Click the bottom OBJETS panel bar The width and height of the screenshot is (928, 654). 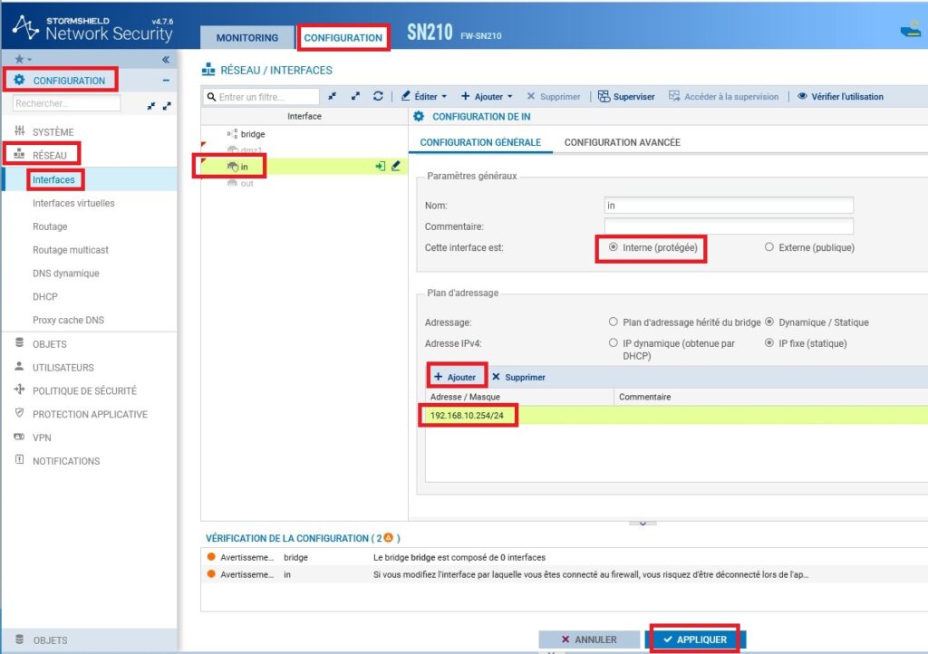click(x=89, y=640)
